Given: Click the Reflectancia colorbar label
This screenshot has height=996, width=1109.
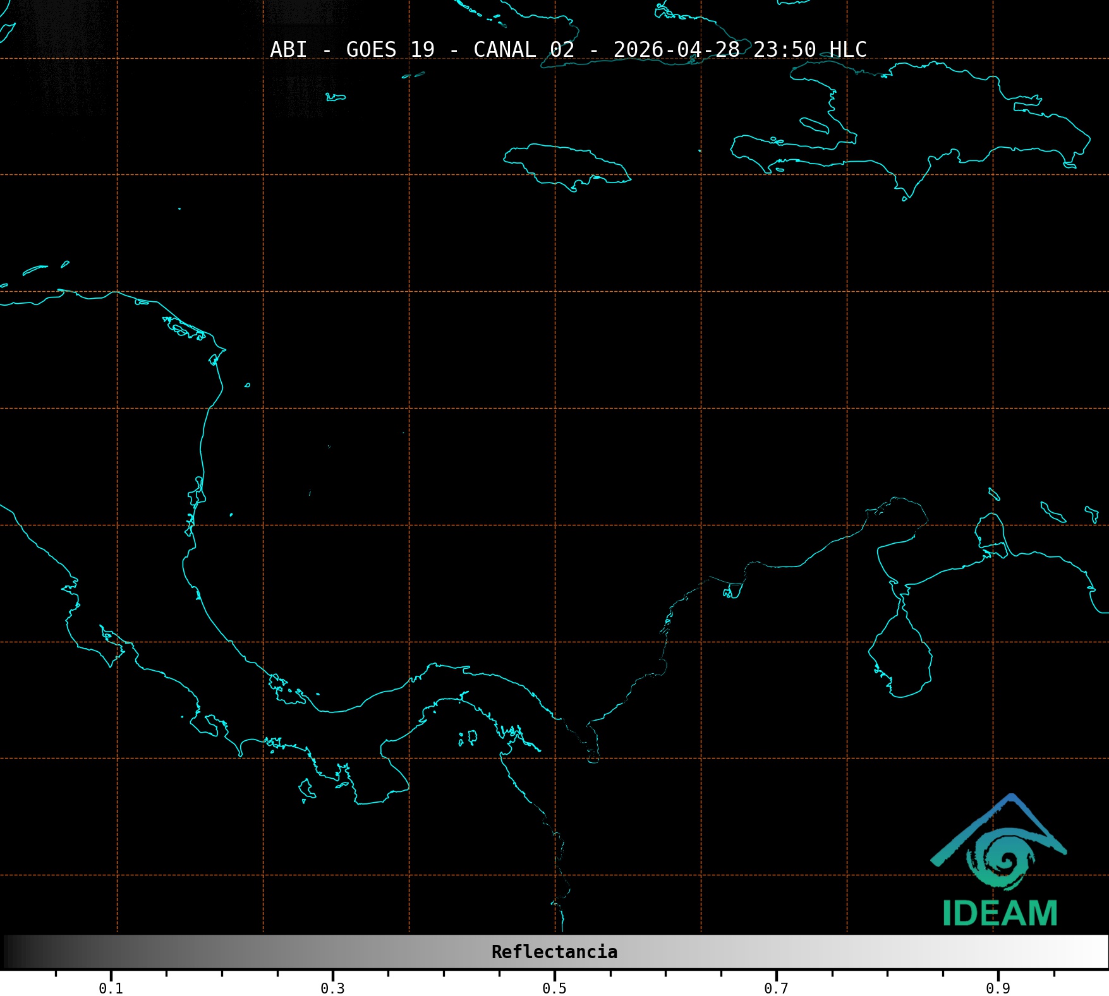Looking at the screenshot, I should [554, 952].
